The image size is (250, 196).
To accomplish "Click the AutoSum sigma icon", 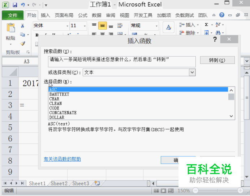I will tap(207, 24).
